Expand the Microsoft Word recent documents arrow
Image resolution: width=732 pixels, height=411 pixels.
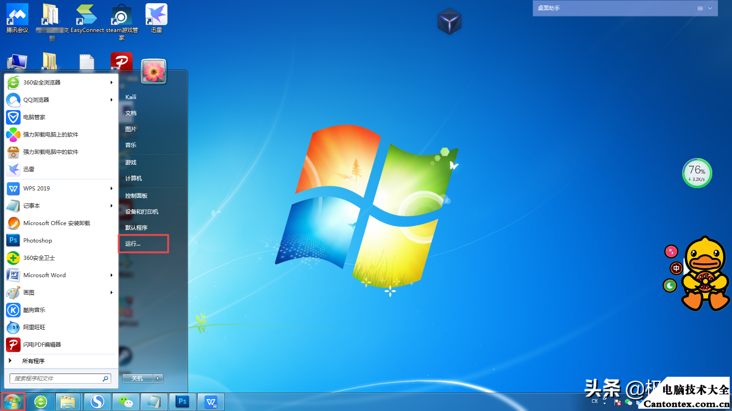pyautogui.click(x=111, y=275)
